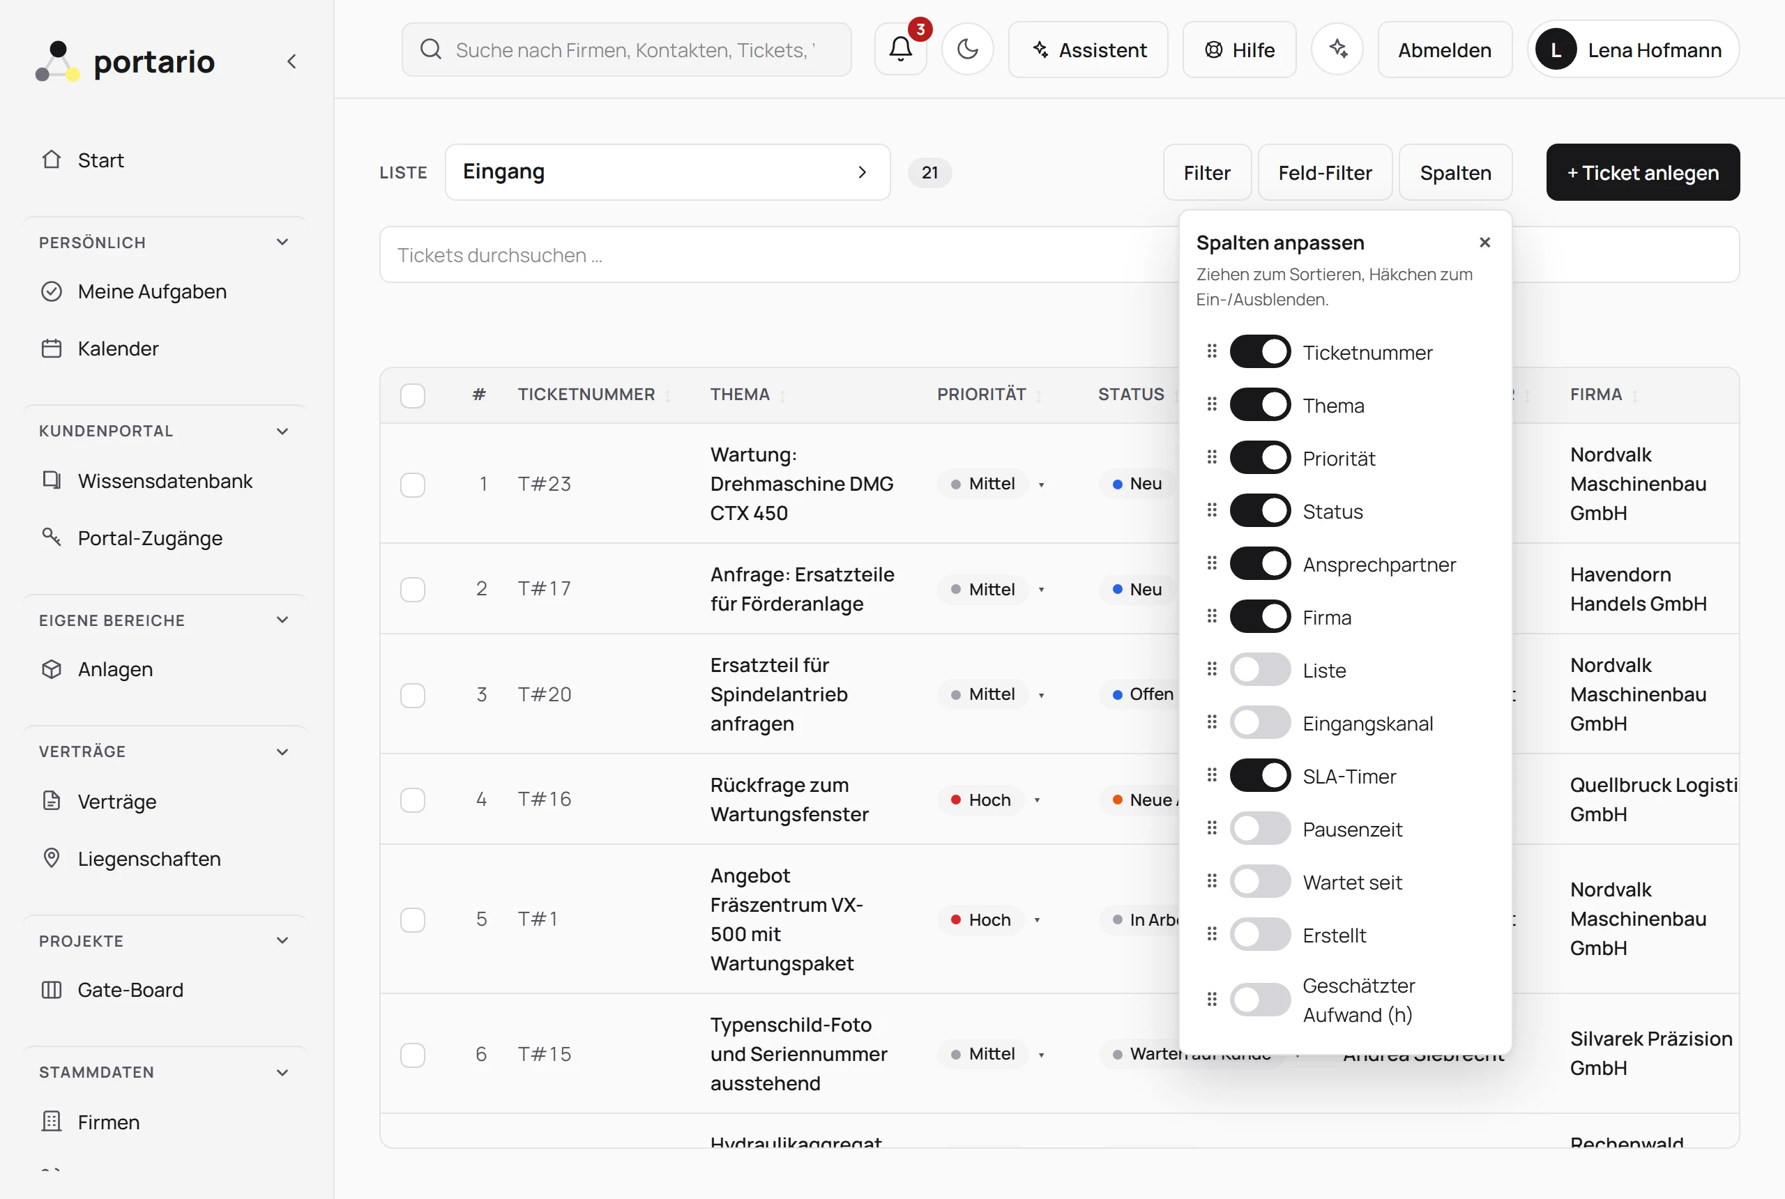
Task: Open Portal-Zugänge
Action: tap(166, 538)
